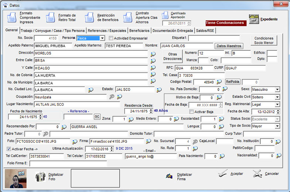The height and width of the screenshot is (192, 290).
Task: Check the Activar Baja checkbox
Action: point(191,112)
